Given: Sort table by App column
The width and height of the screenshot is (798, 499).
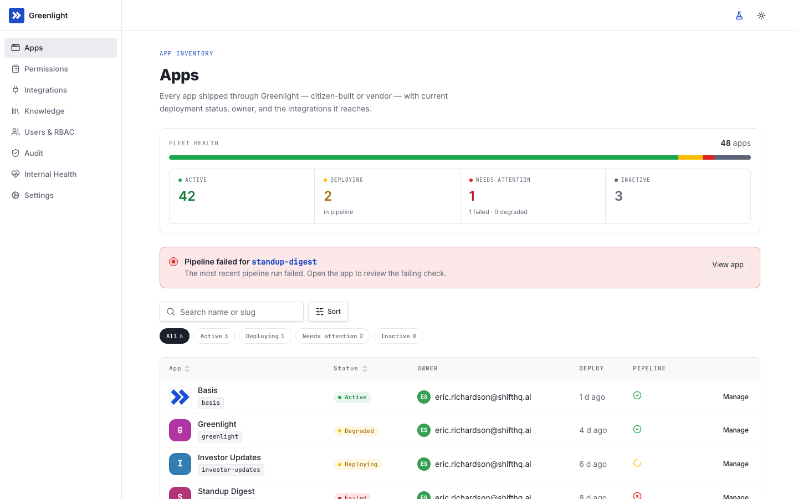Looking at the screenshot, I should click(x=180, y=369).
